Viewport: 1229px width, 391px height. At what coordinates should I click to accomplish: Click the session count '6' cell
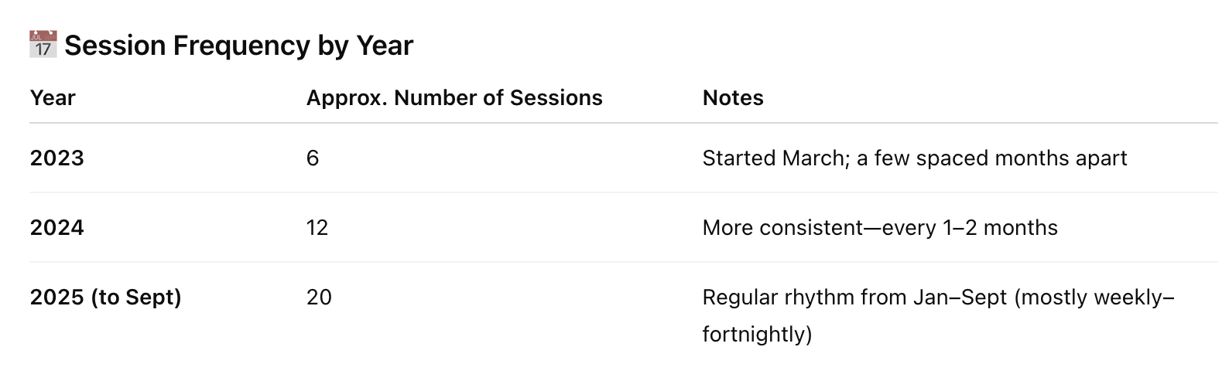click(313, 158)
